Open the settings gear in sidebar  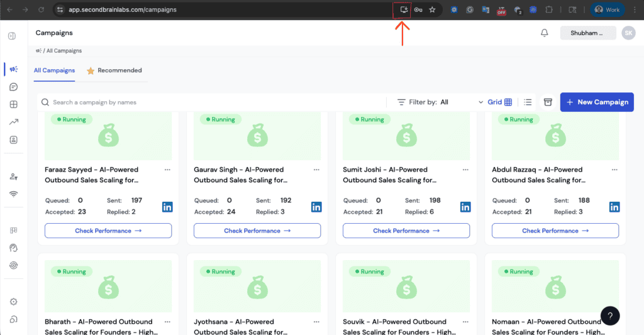click(13, 302)
